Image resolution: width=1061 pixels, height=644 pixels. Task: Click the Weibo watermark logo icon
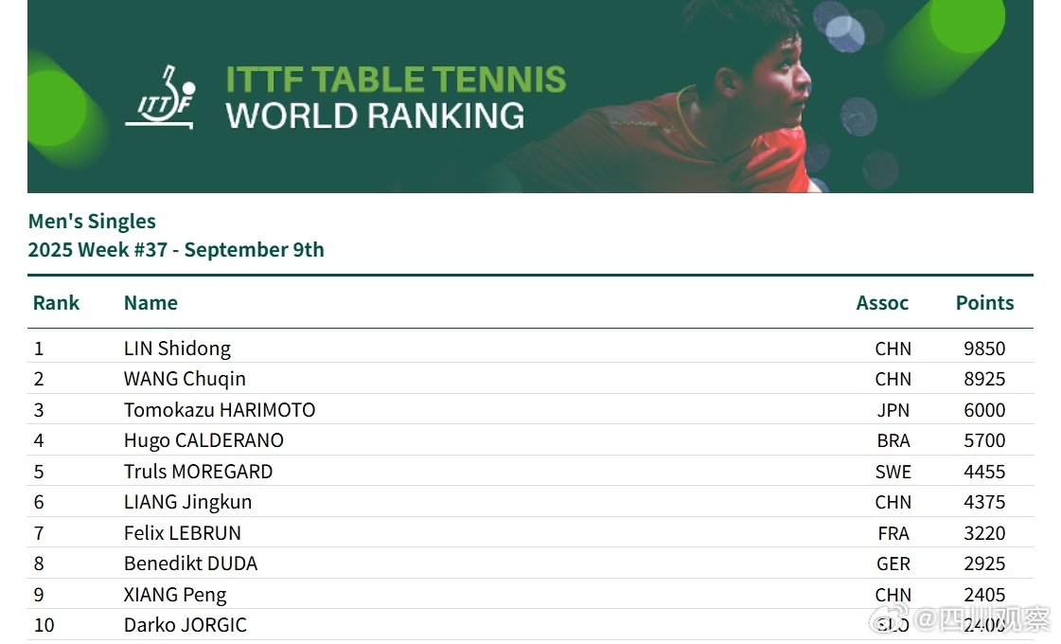coord(889,619)
